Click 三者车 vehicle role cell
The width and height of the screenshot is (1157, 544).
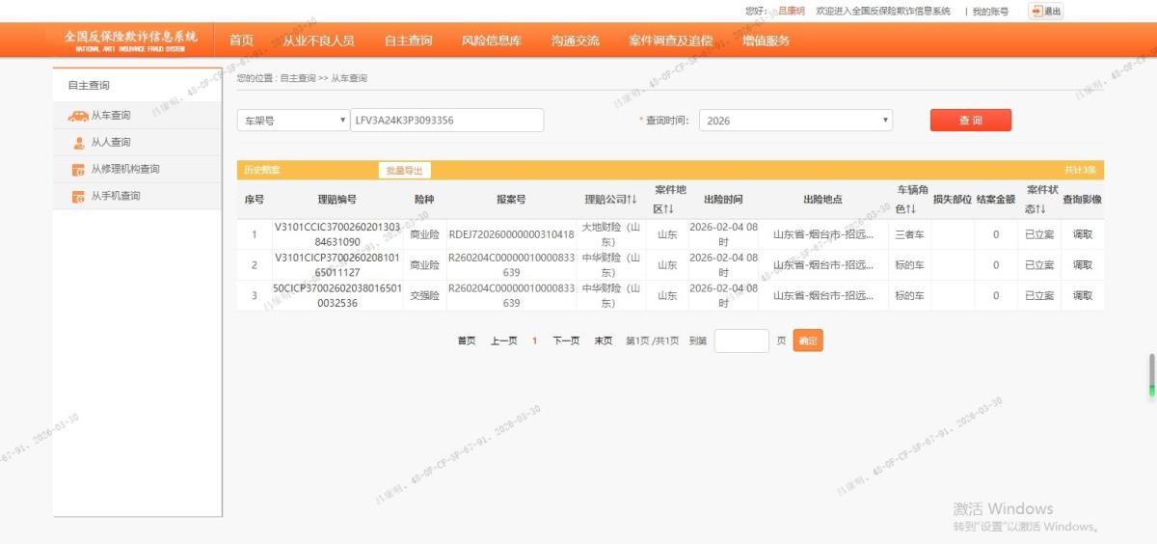tap(910, 234)
